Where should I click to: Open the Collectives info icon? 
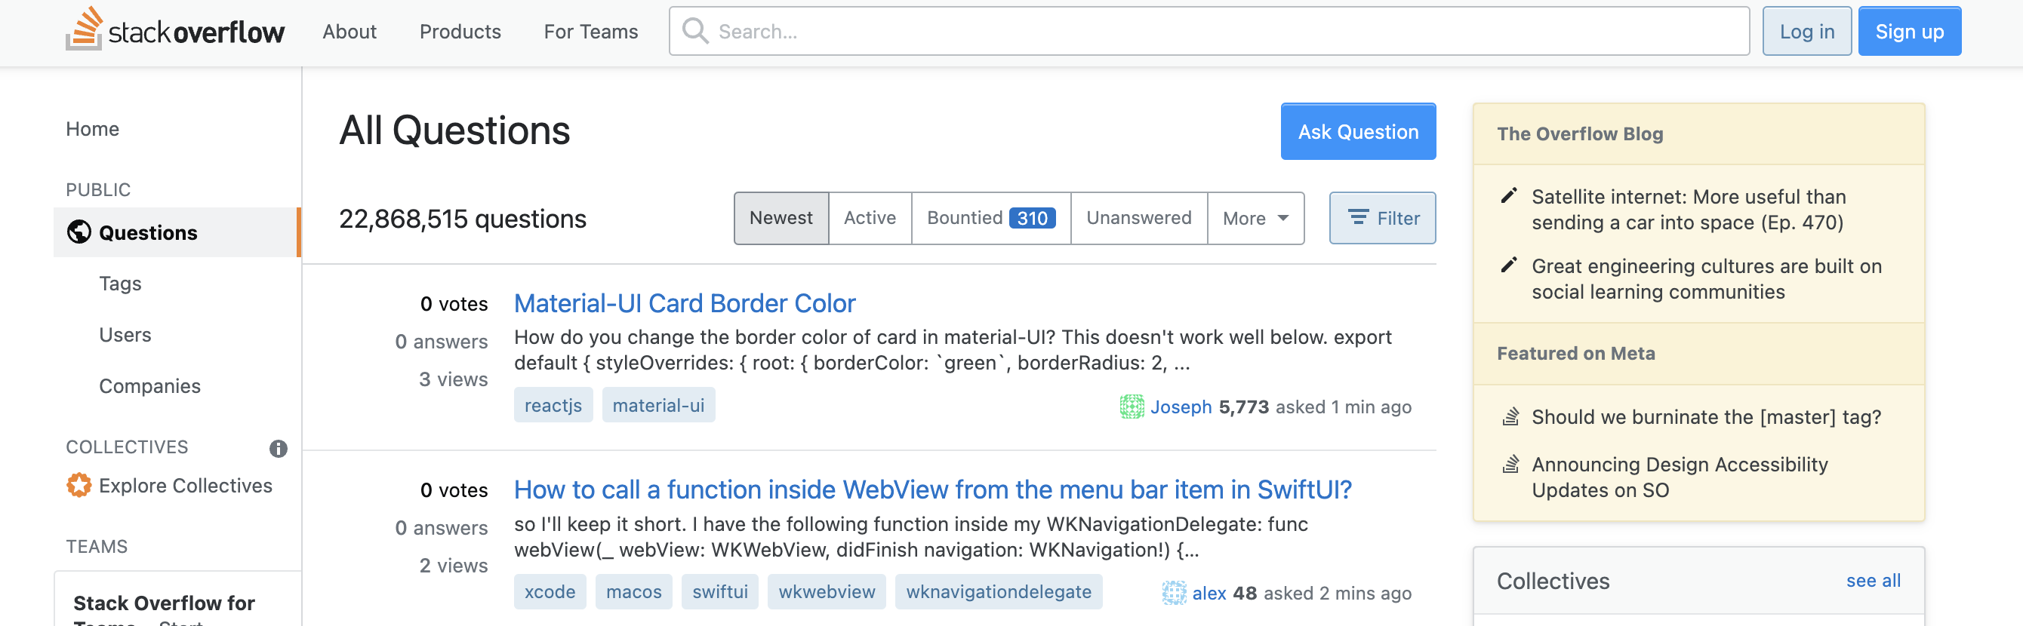[x=278, y=448]
